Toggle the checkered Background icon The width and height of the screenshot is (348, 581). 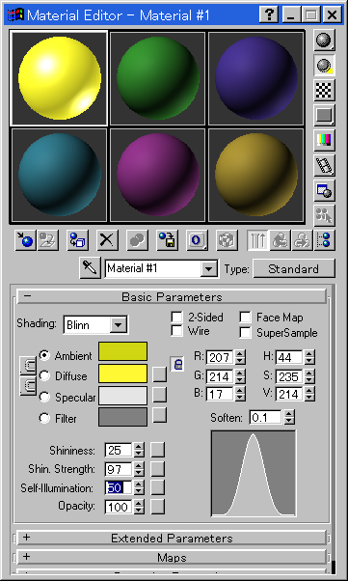325,90
